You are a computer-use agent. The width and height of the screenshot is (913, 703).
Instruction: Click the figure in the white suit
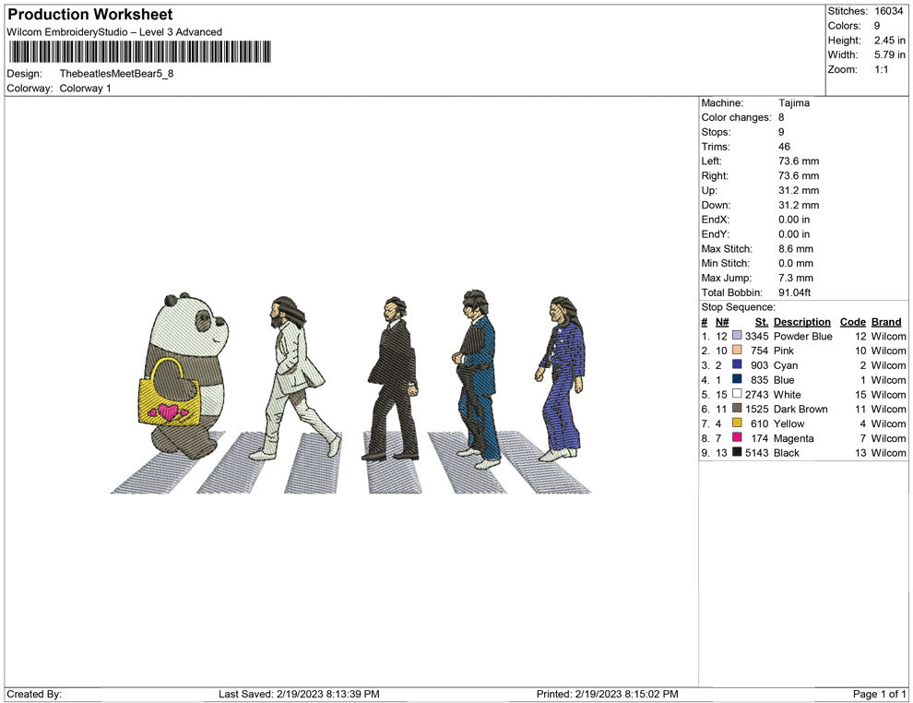(x=295, y=378)
